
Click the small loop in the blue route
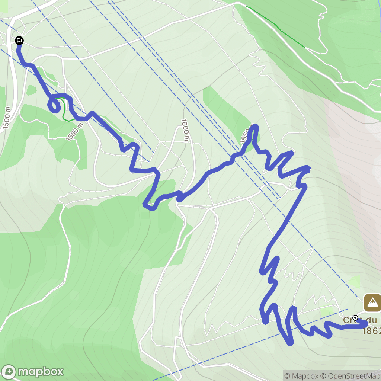click(x=54, y=105)
